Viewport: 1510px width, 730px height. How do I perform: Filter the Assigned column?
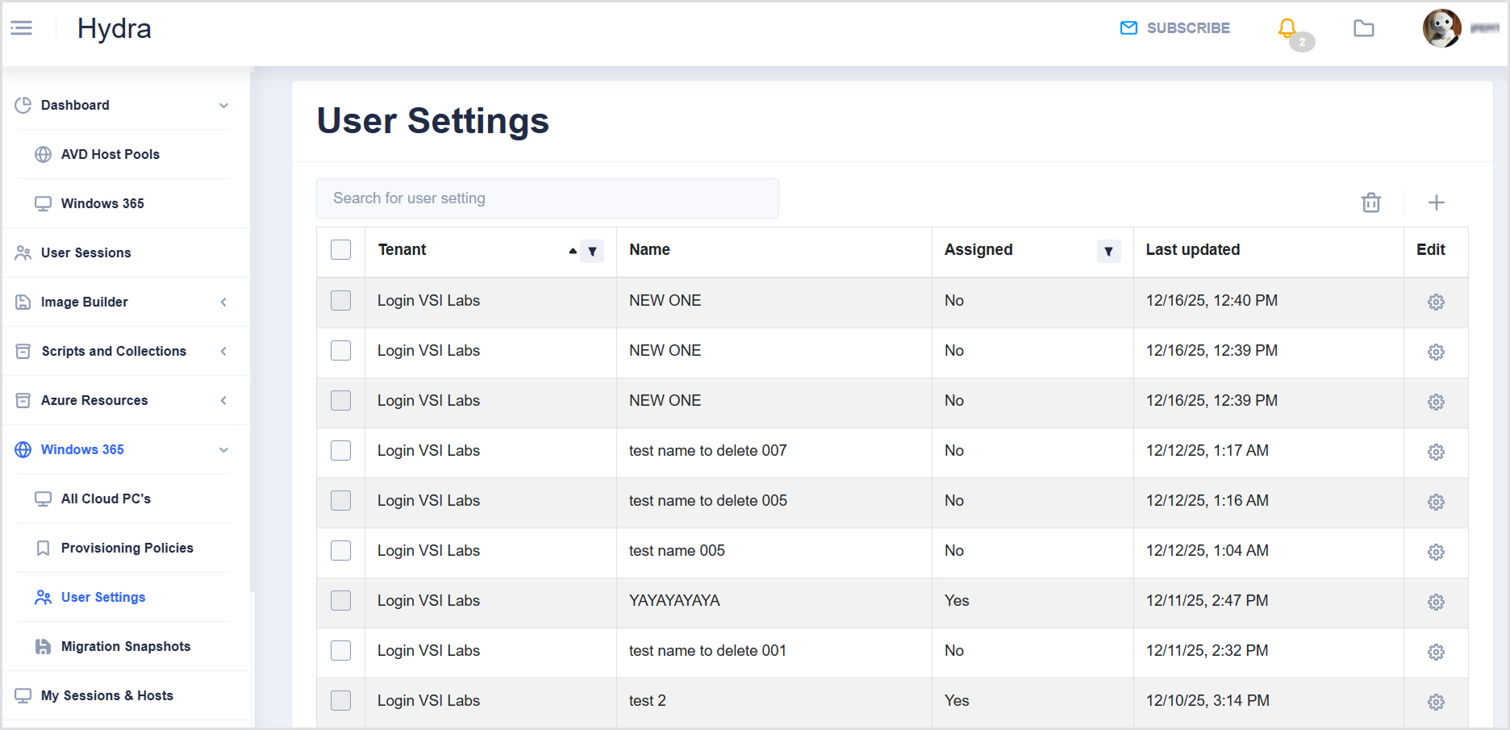pyautogui.click(x=1108, y=252)
